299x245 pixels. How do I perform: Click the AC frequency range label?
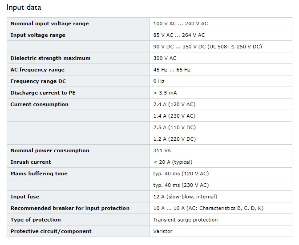point(37,70)
